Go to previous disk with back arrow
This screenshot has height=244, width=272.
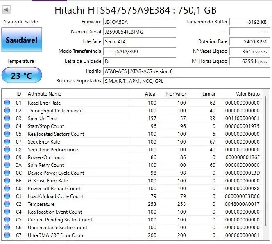click(x=6, y=10)
